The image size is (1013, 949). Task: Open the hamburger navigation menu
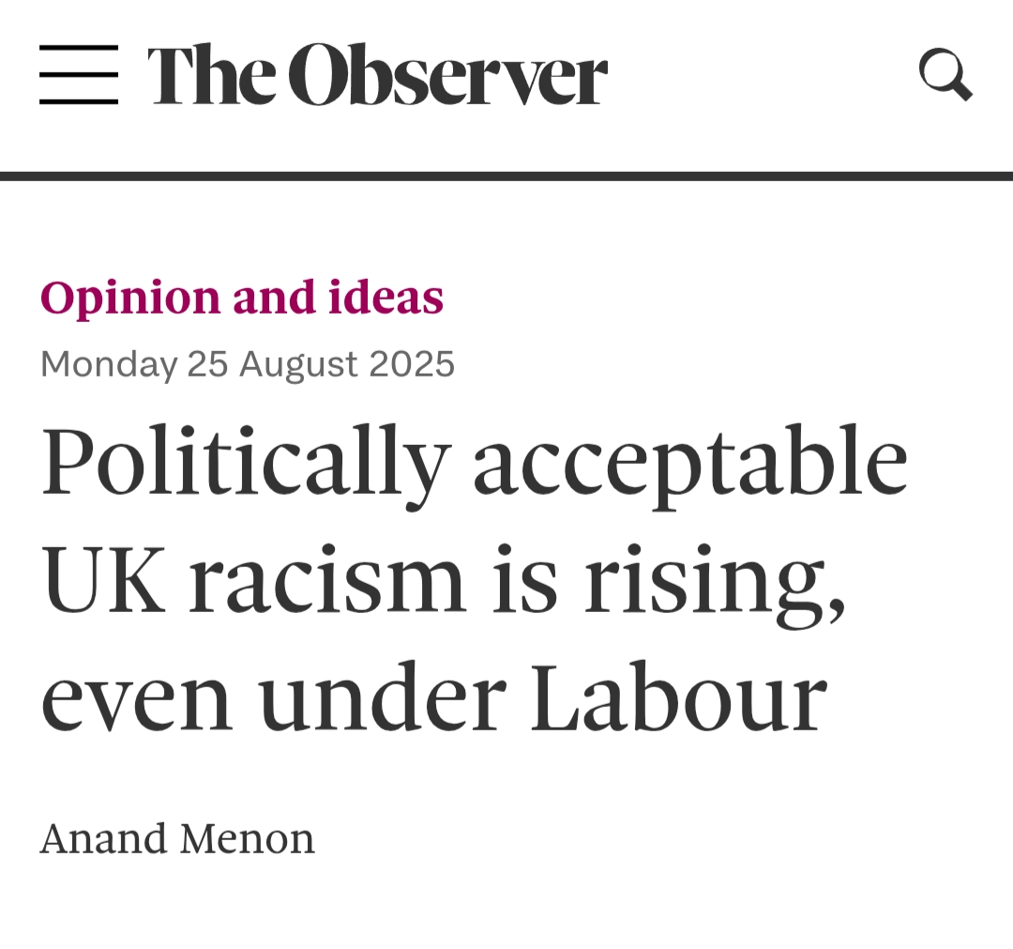[x=79, y=74]
